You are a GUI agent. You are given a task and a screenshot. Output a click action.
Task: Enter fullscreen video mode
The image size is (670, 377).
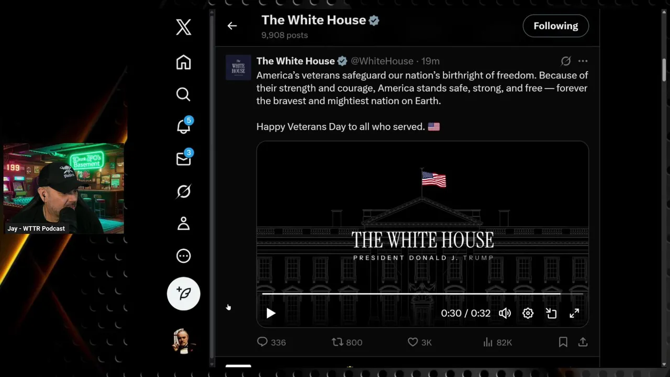pos(574,313)
